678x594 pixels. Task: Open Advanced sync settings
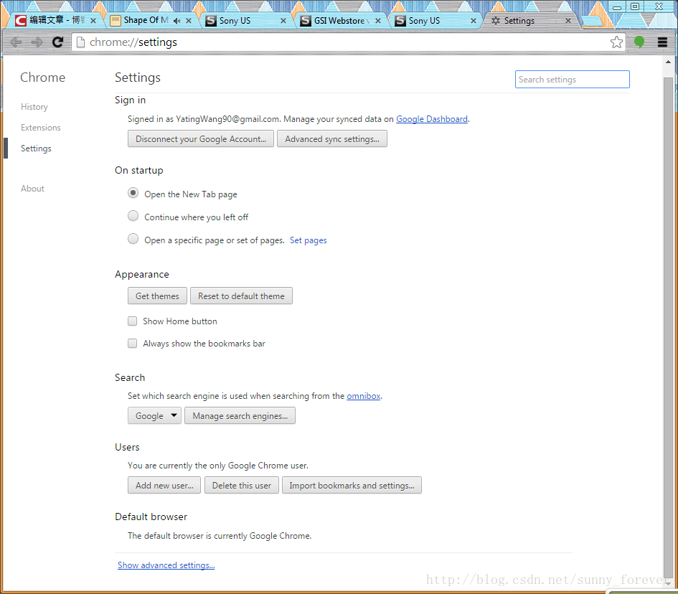click(331, 138)
